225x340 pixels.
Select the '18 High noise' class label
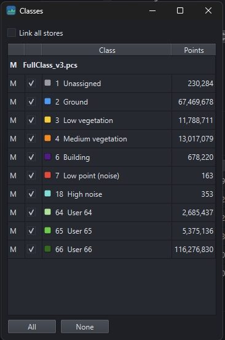[79, 194]
